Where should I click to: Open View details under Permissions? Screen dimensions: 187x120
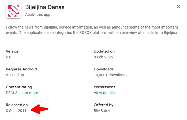[104, 93]
